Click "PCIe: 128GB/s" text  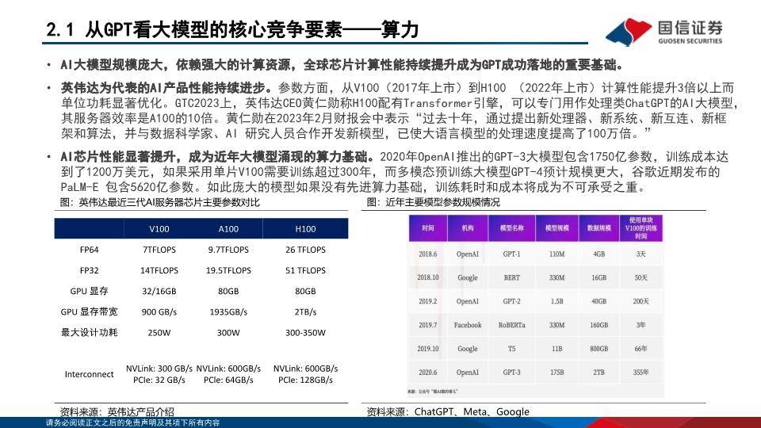pyautogui.click(x=305, y=380)
